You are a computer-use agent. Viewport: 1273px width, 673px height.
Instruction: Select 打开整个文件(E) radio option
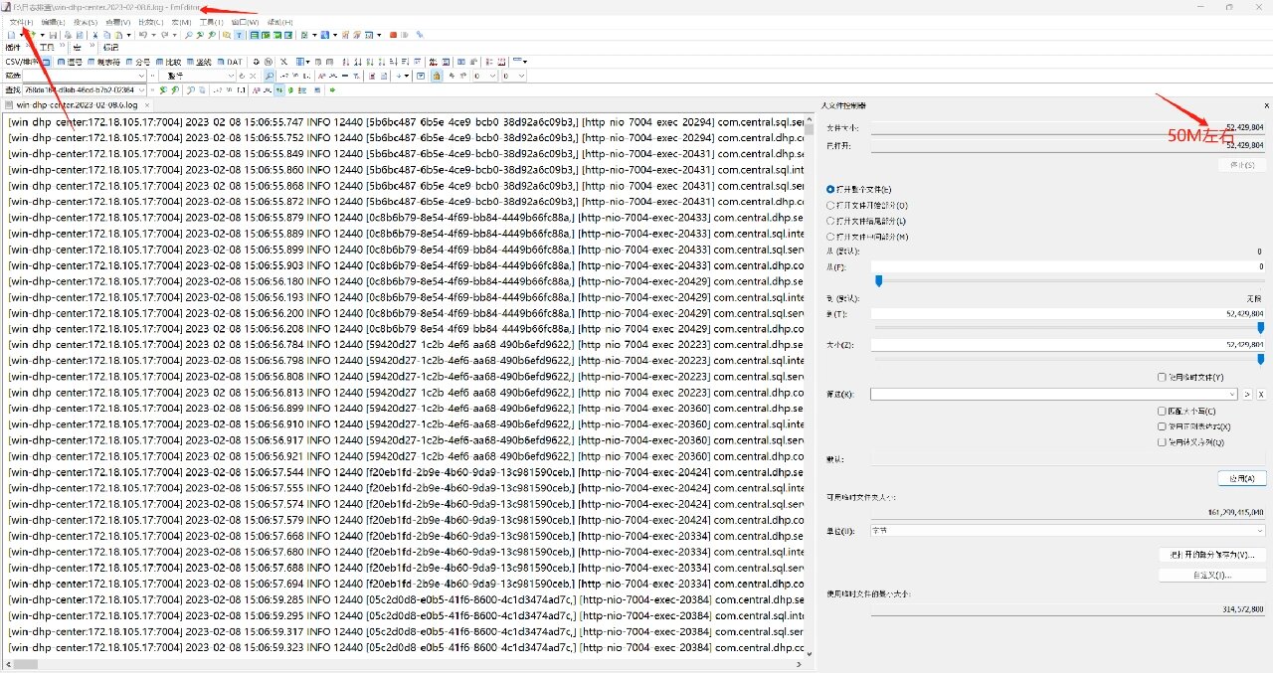pyautogui.click(x=859, y=189)
